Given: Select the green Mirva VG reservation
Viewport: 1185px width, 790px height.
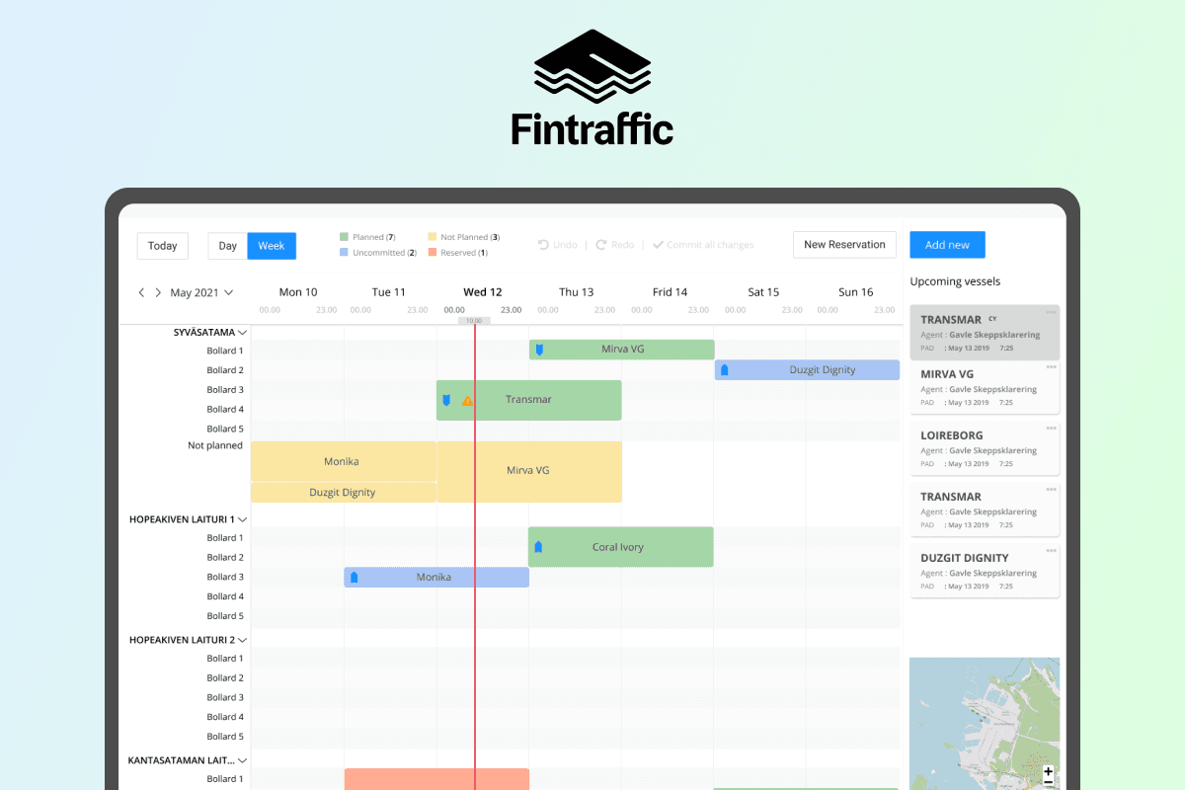Looking at the screenshot, I should click(621, 350).
